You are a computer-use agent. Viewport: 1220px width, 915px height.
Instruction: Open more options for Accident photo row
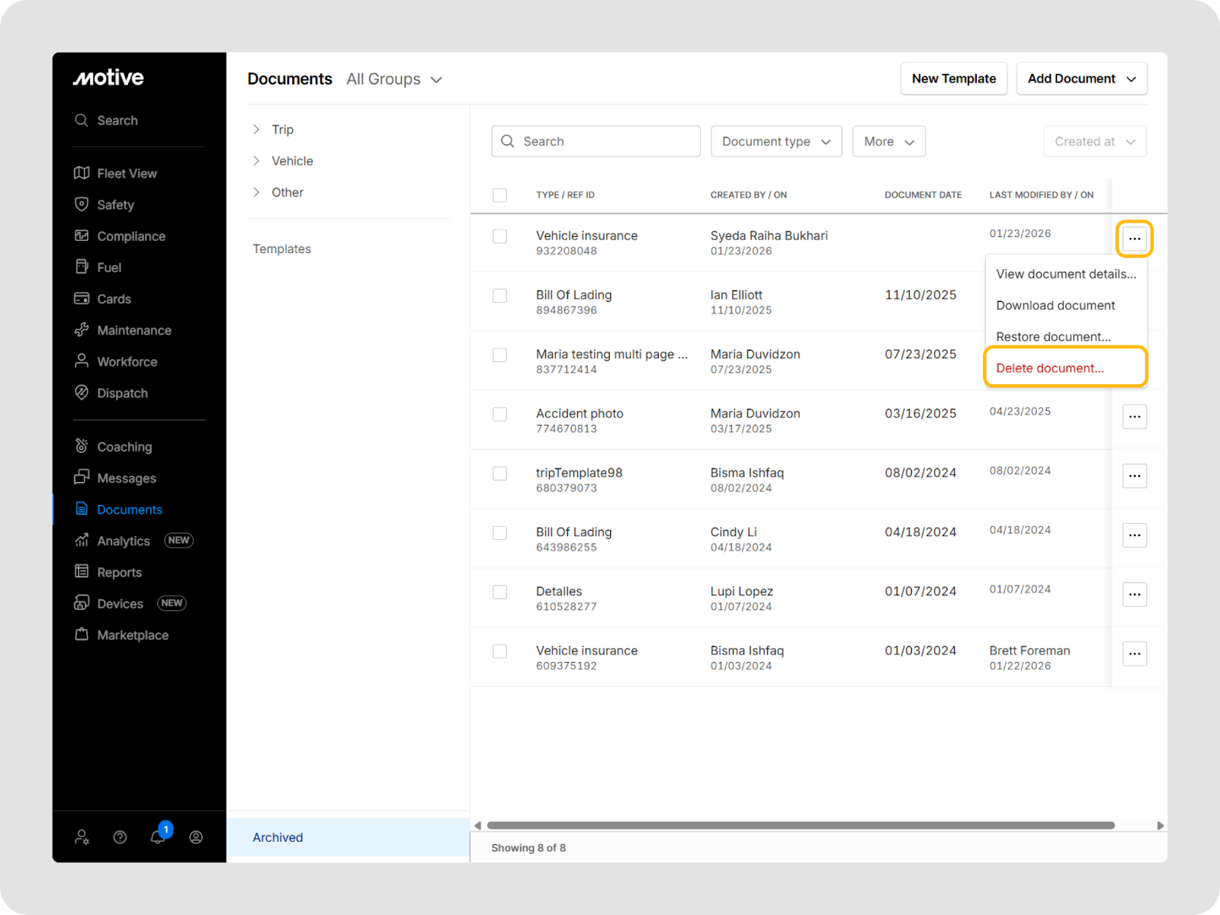pos(1134,416)
